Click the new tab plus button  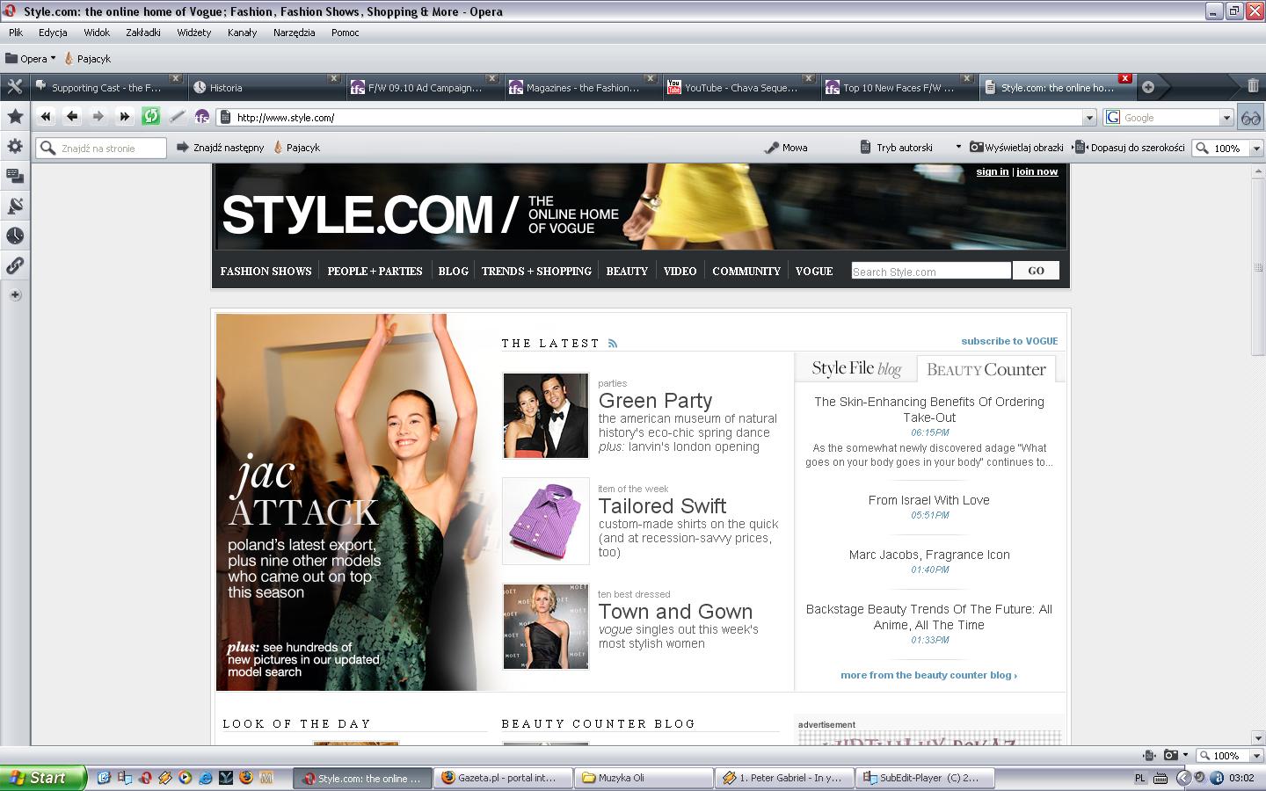pyautogui.click(x=1147, y=87)
